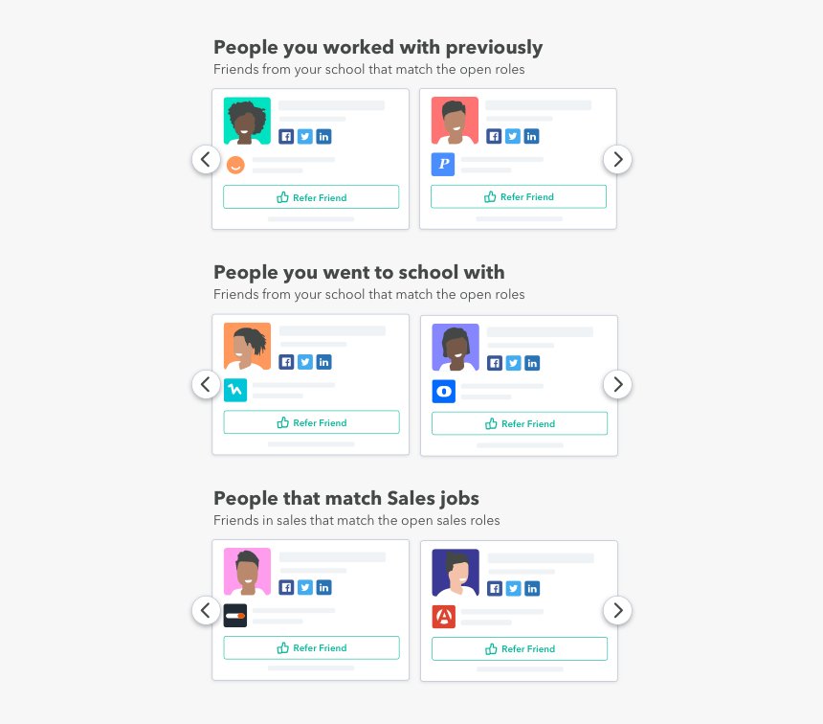Open LinkedIn icon on orange-avatar friend card

[324, 362]
